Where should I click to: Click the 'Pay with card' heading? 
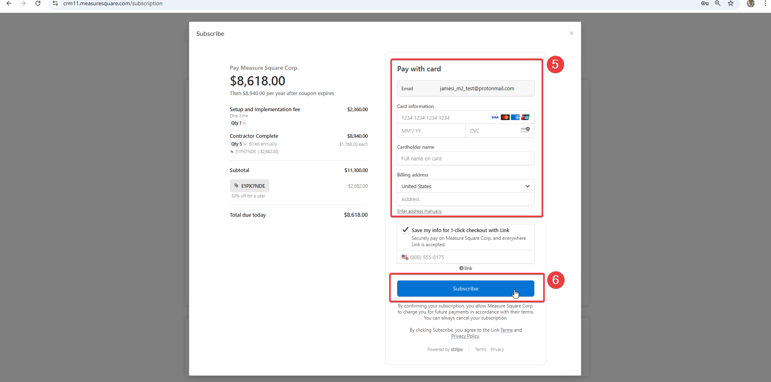click(x=419, y=69)
